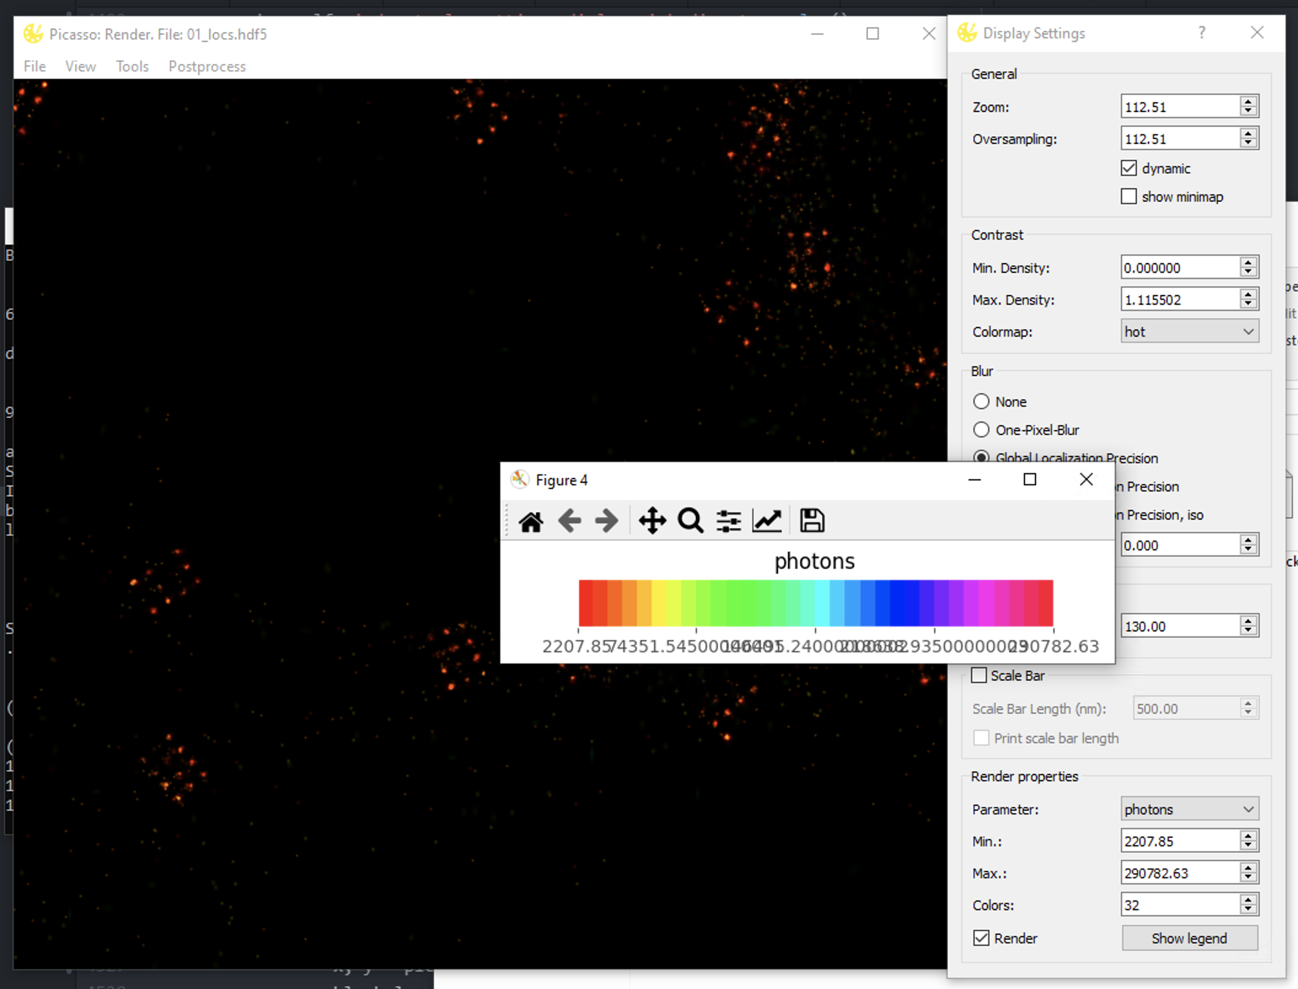1298x989 pixels.
Task: Go forward to next view in Figure 4
Action: [x=606, y=520]
